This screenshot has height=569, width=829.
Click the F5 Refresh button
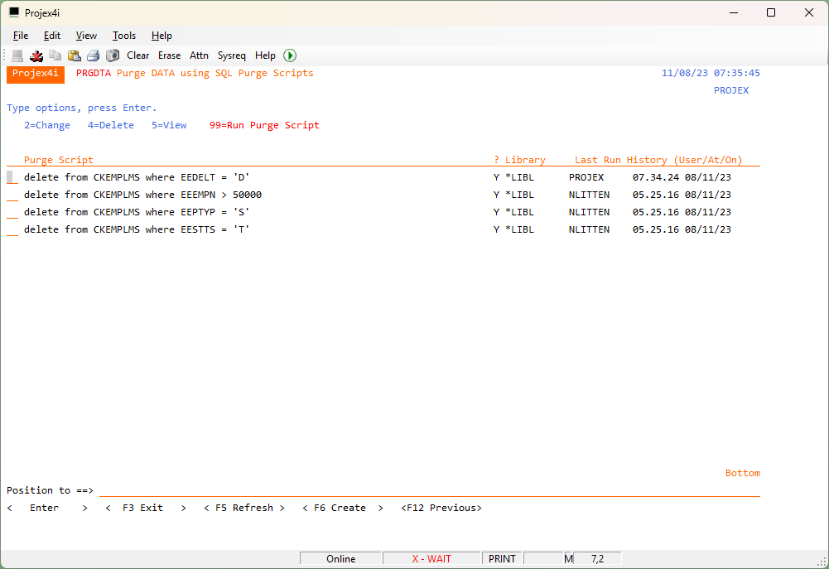pos(244,508)
